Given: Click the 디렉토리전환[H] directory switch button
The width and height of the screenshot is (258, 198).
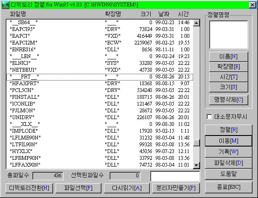Looking at the screenshot, I should pyautogui.click(x=29, y=187).
